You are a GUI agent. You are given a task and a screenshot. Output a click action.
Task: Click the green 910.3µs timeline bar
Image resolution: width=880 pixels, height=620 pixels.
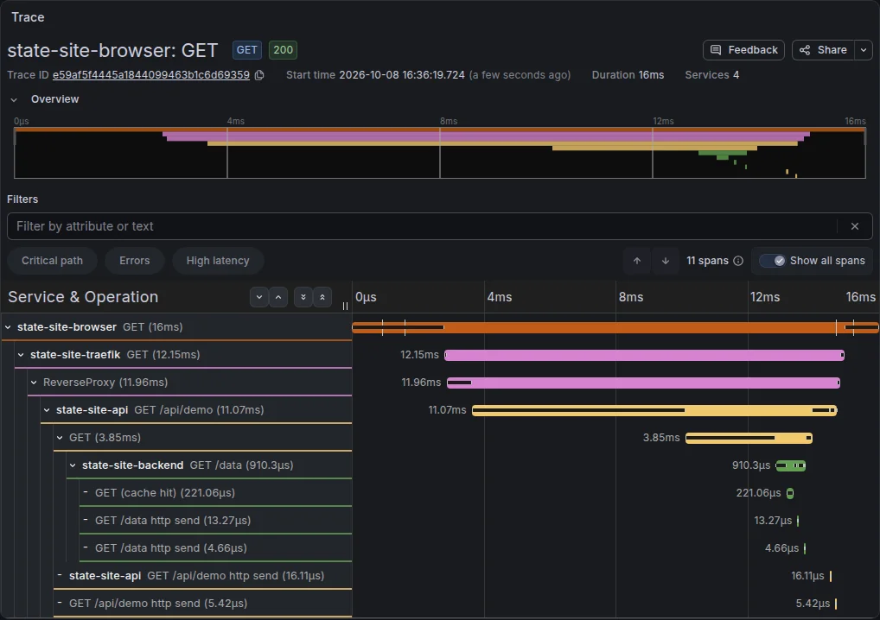click(x=791, y=465)
